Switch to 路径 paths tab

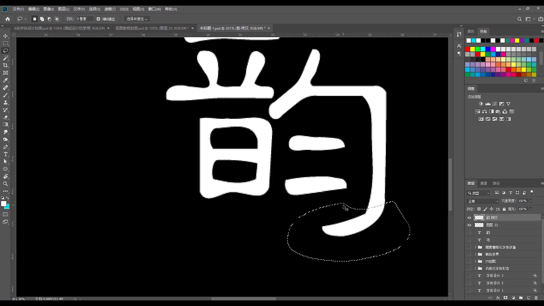(x=496, y=183)
